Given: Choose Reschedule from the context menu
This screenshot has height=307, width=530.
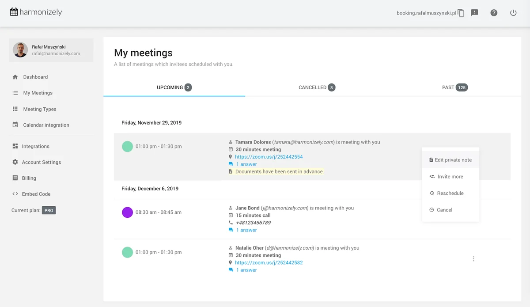Looking at the screenshot, I should (450, 193).
